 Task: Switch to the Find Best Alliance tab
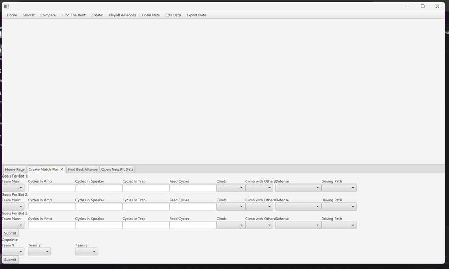pos(83,169)
